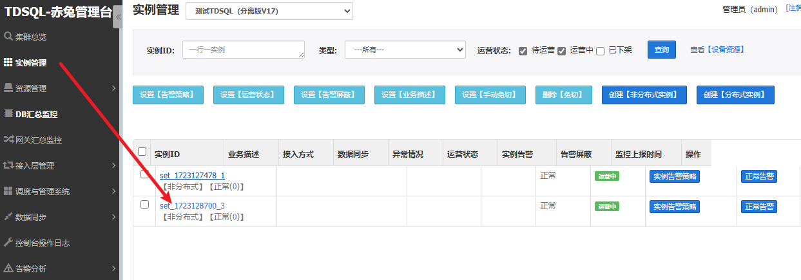The image size is (801, 280).
Task: Focus the 实例ID text area
Action: coord(244,50)
